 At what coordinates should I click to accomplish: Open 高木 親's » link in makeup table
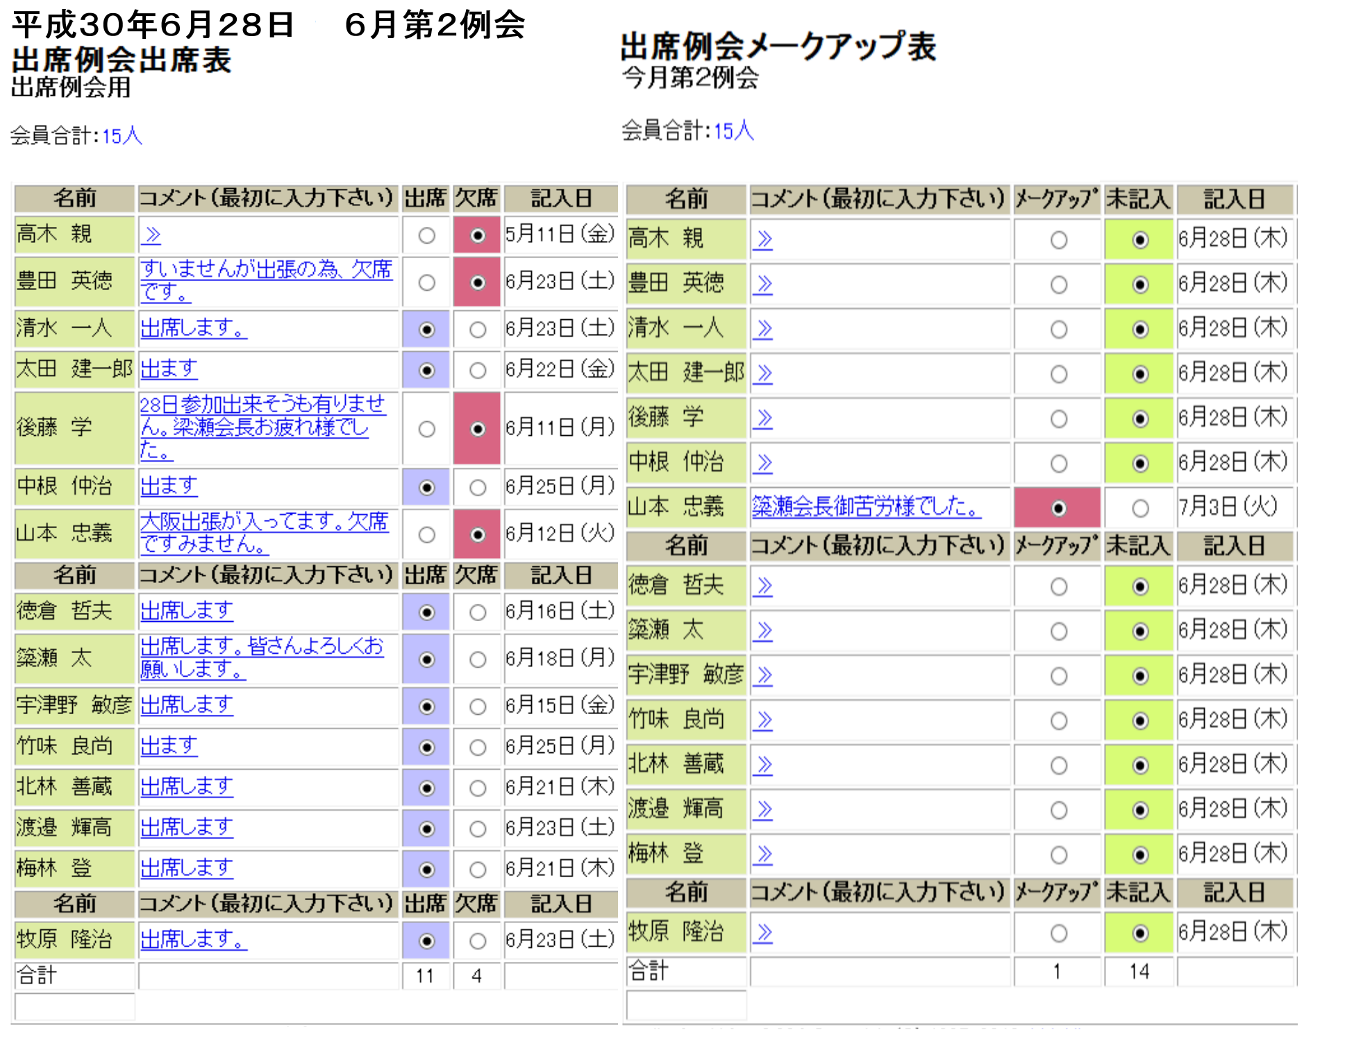pos(762,239)
